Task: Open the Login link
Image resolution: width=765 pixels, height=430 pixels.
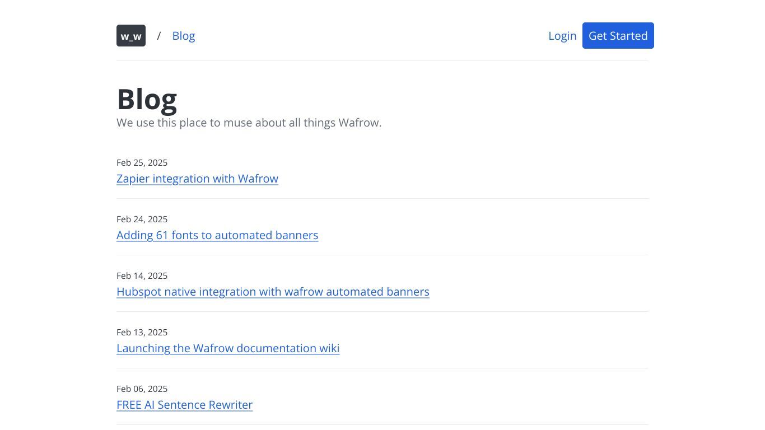Action: [x=562, y=36]
